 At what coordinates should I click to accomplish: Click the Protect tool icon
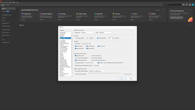tap(132, 14)
